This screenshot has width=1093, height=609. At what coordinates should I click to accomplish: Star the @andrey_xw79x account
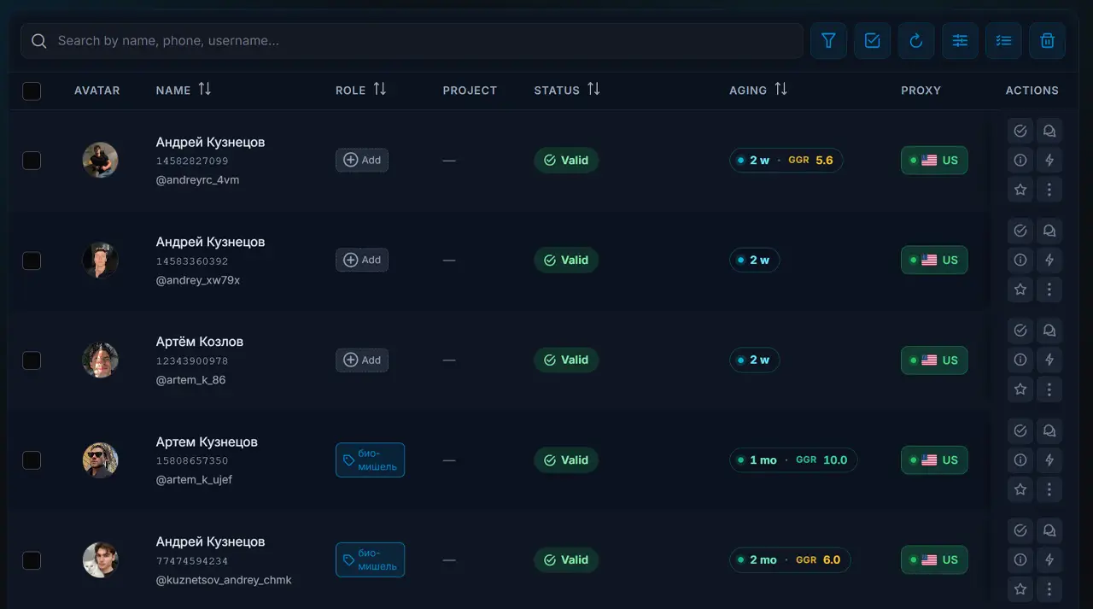pyautogui.click(x=1020, y=290)
